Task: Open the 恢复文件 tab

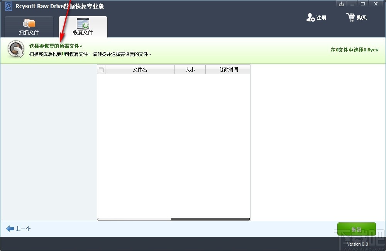Action: tap(83, 27)
